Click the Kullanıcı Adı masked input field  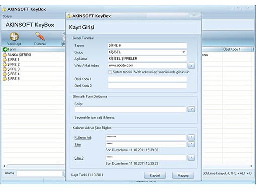point(146,137)
